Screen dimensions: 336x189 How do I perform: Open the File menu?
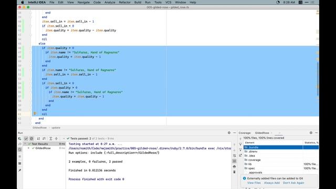point(52,2)
